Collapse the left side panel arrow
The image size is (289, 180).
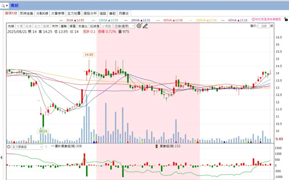pyautogui.click(x=1, y=157)
